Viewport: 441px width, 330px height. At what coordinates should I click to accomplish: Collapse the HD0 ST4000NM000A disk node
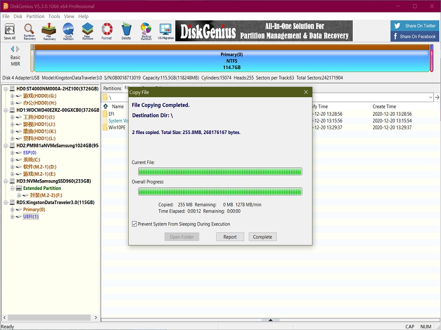pos(6,89)
